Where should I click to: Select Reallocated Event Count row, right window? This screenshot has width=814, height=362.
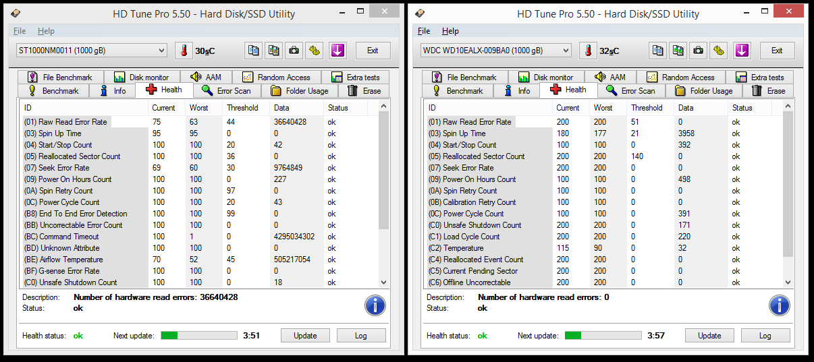(603, 260)
